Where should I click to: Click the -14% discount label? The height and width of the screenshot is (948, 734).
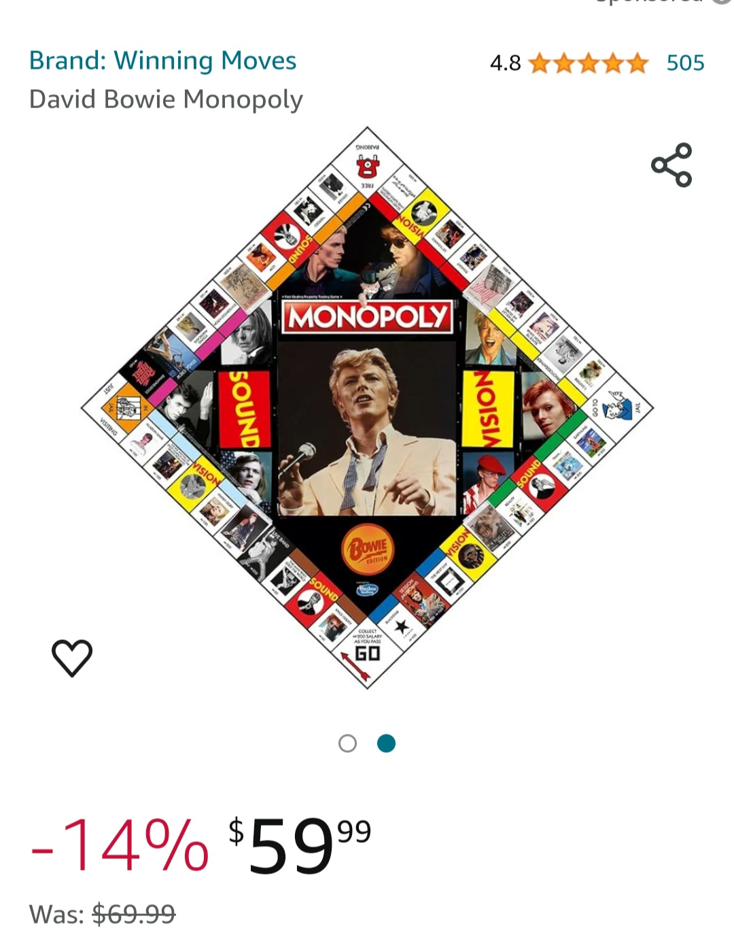point(120,845)
